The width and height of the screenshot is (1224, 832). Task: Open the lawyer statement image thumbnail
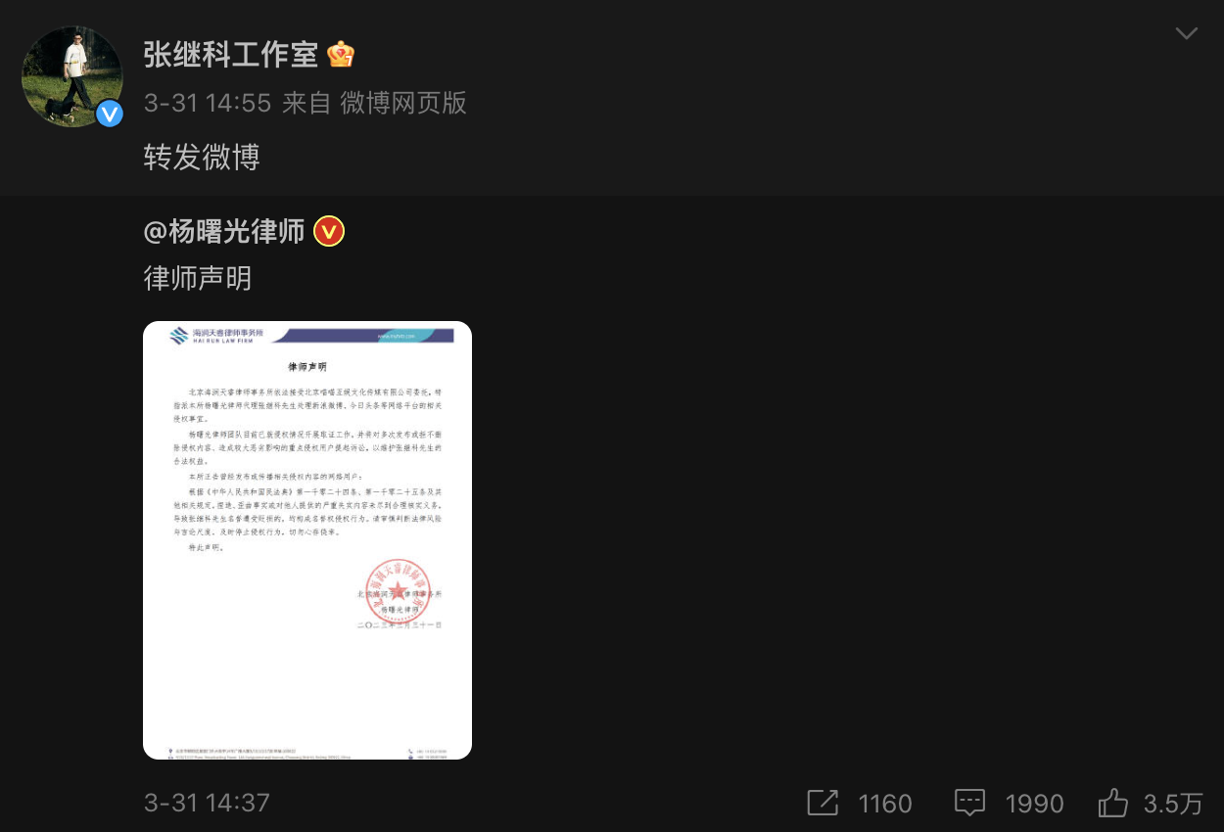tap(307, 540)
